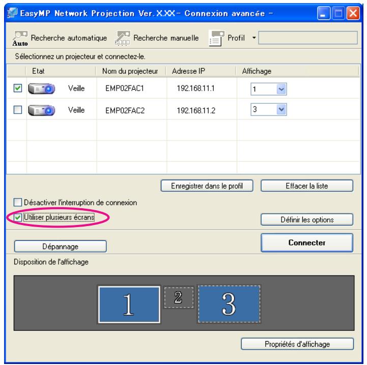Open Définir les options
Screen dimensions: 367x365
point(307,219)
